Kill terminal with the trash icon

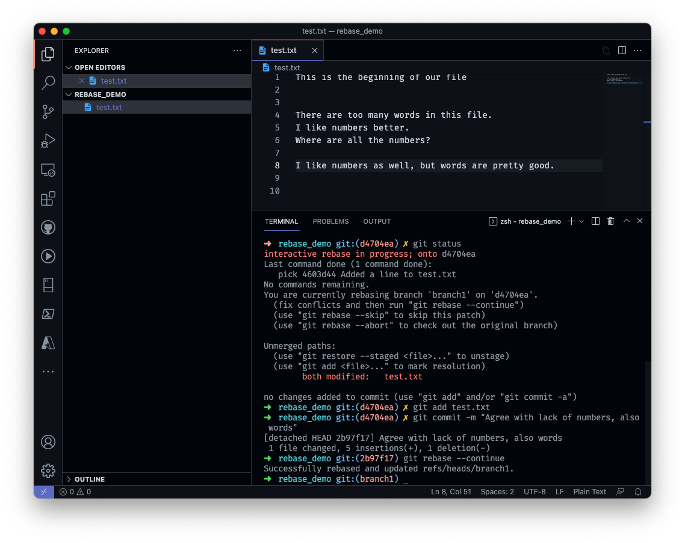pyautogui.click(x=611, y=221)
